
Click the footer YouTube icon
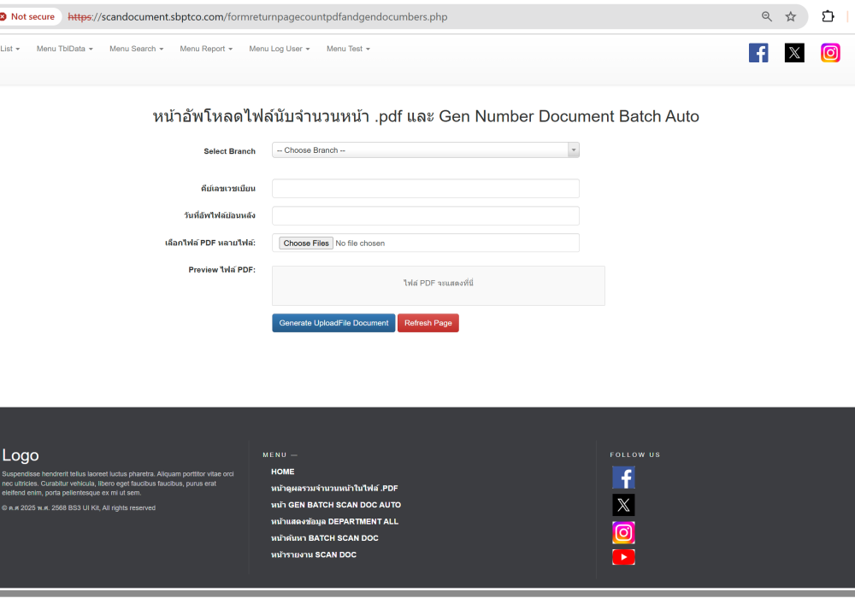(623, 558)
